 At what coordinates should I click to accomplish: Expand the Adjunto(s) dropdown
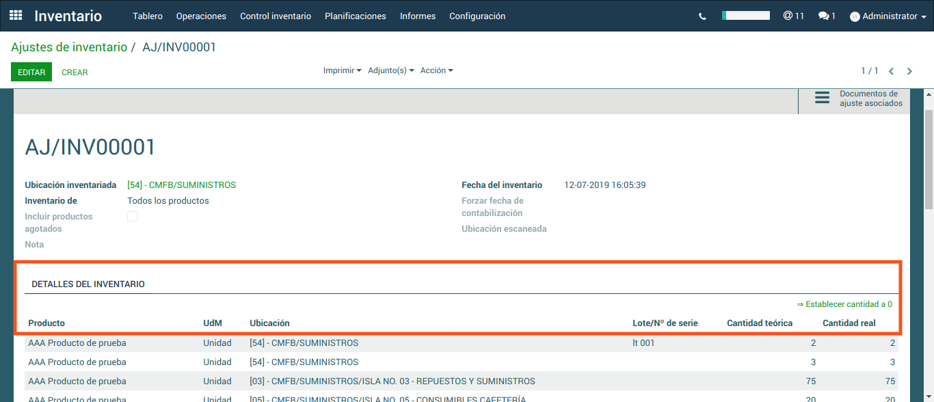390,70
